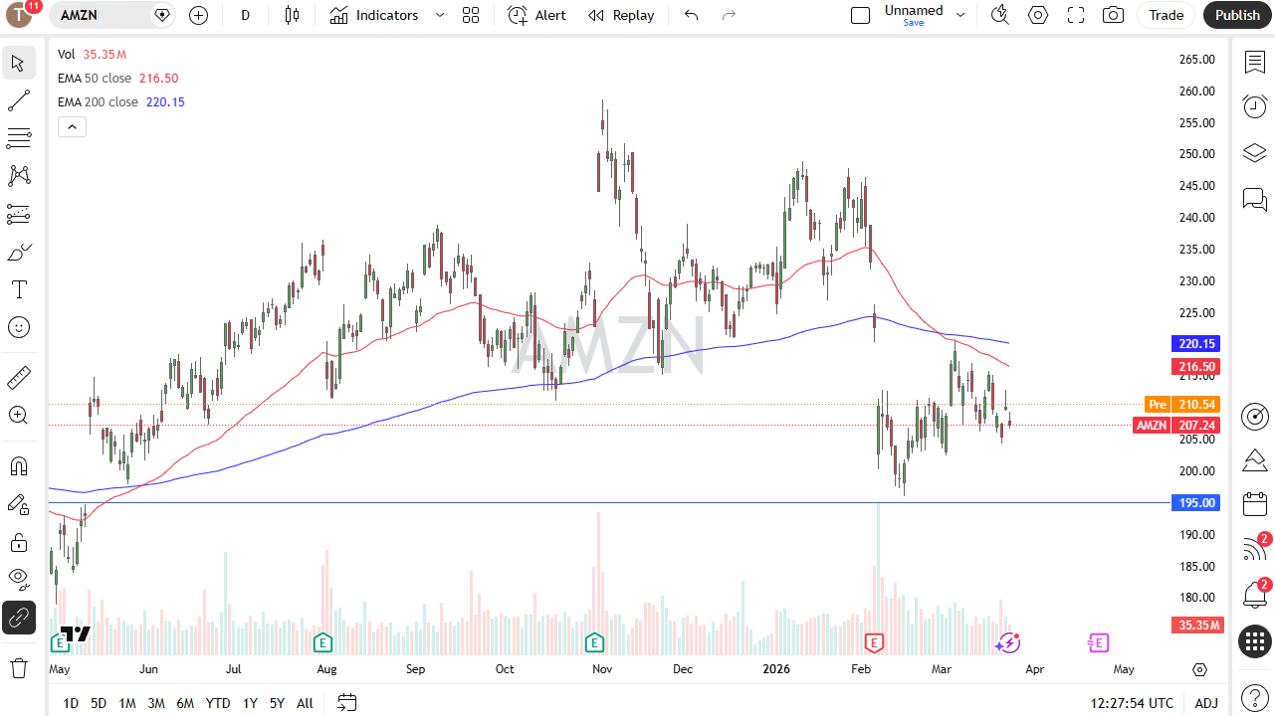Toggle the drawings link sync button
Viewport: 1275px width, 716px height.
click(x=19, y=618)
